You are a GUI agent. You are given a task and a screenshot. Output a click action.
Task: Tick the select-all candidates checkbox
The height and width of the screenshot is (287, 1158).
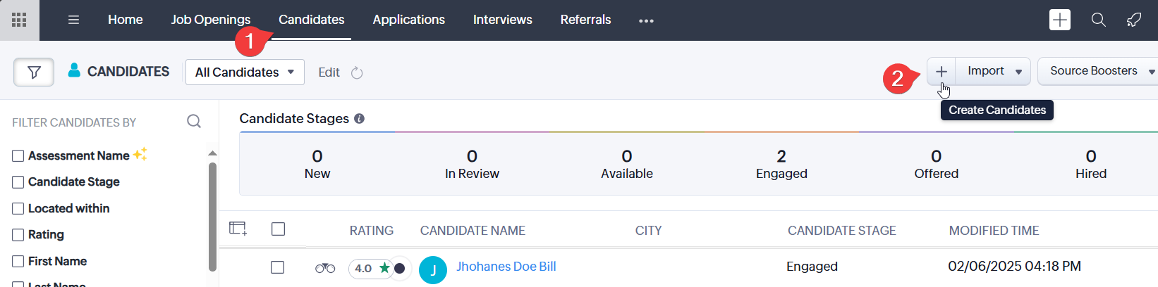279,229
